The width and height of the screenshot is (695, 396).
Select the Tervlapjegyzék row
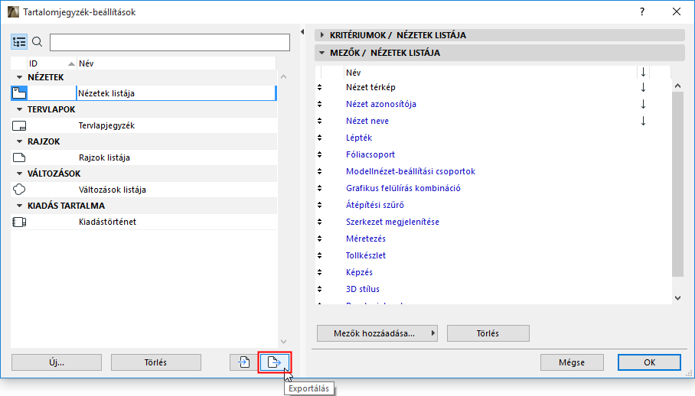point(144,125)
